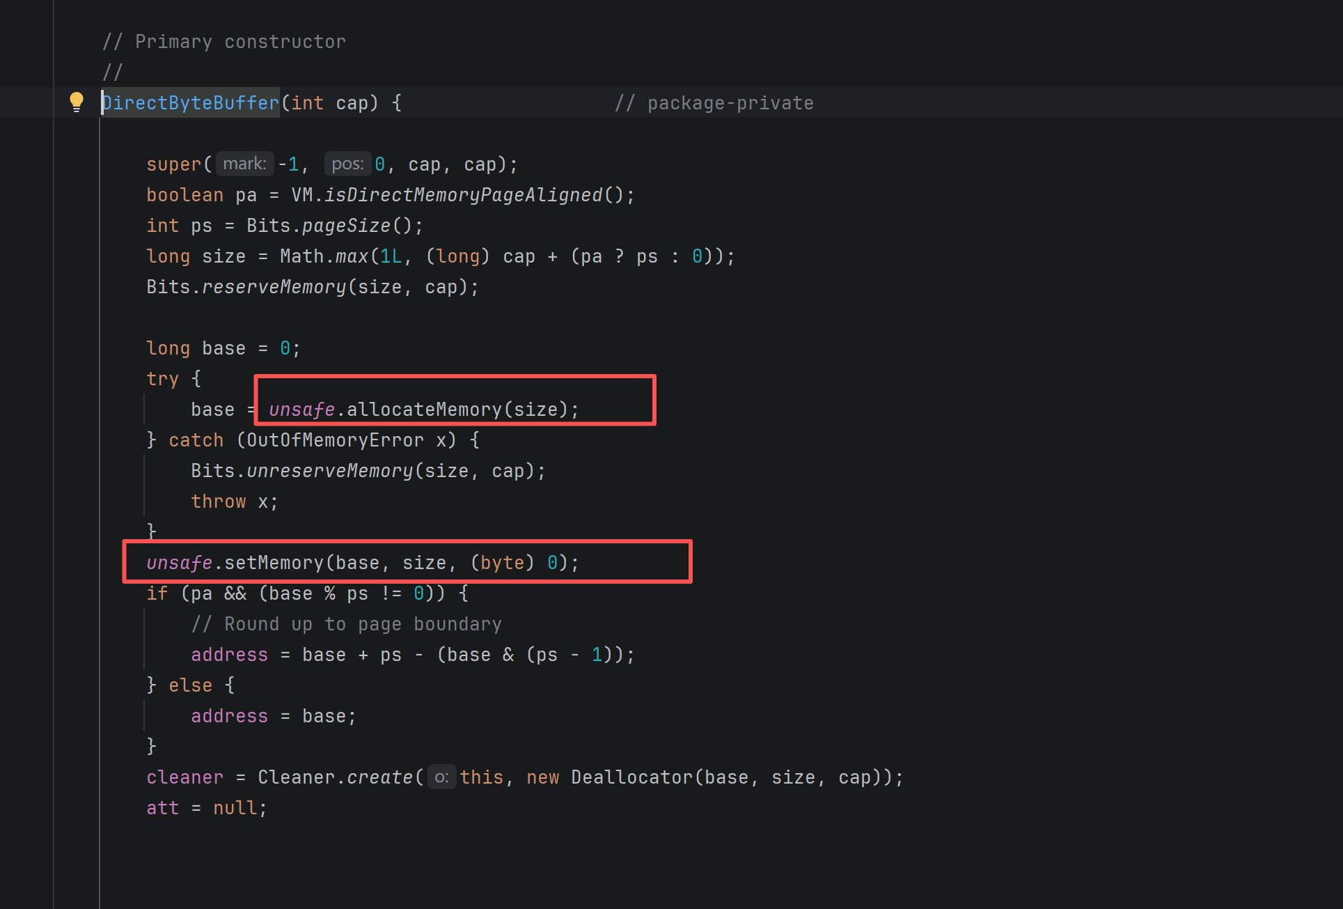
Task: Click the pageSize method call
Action: pyautogui.click(x=346, y=226)
